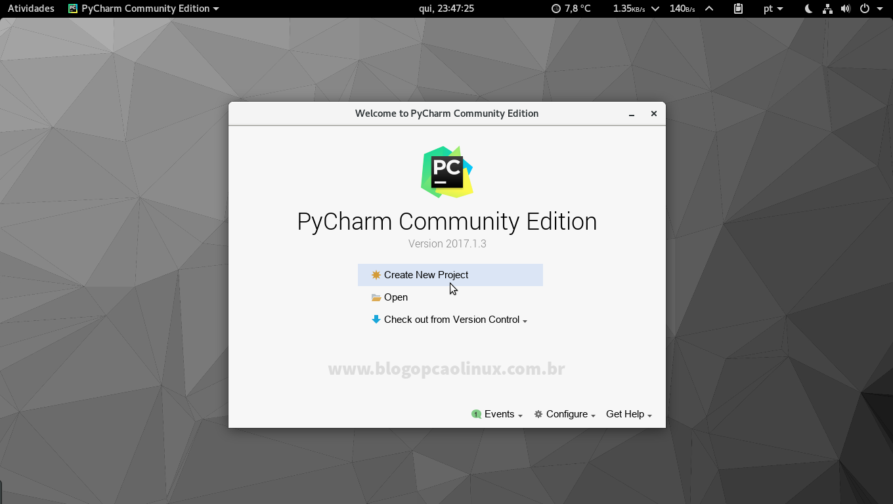Close the Welcome to PyCharm window
Screen dimensions: 893x504
coord(654,114)
